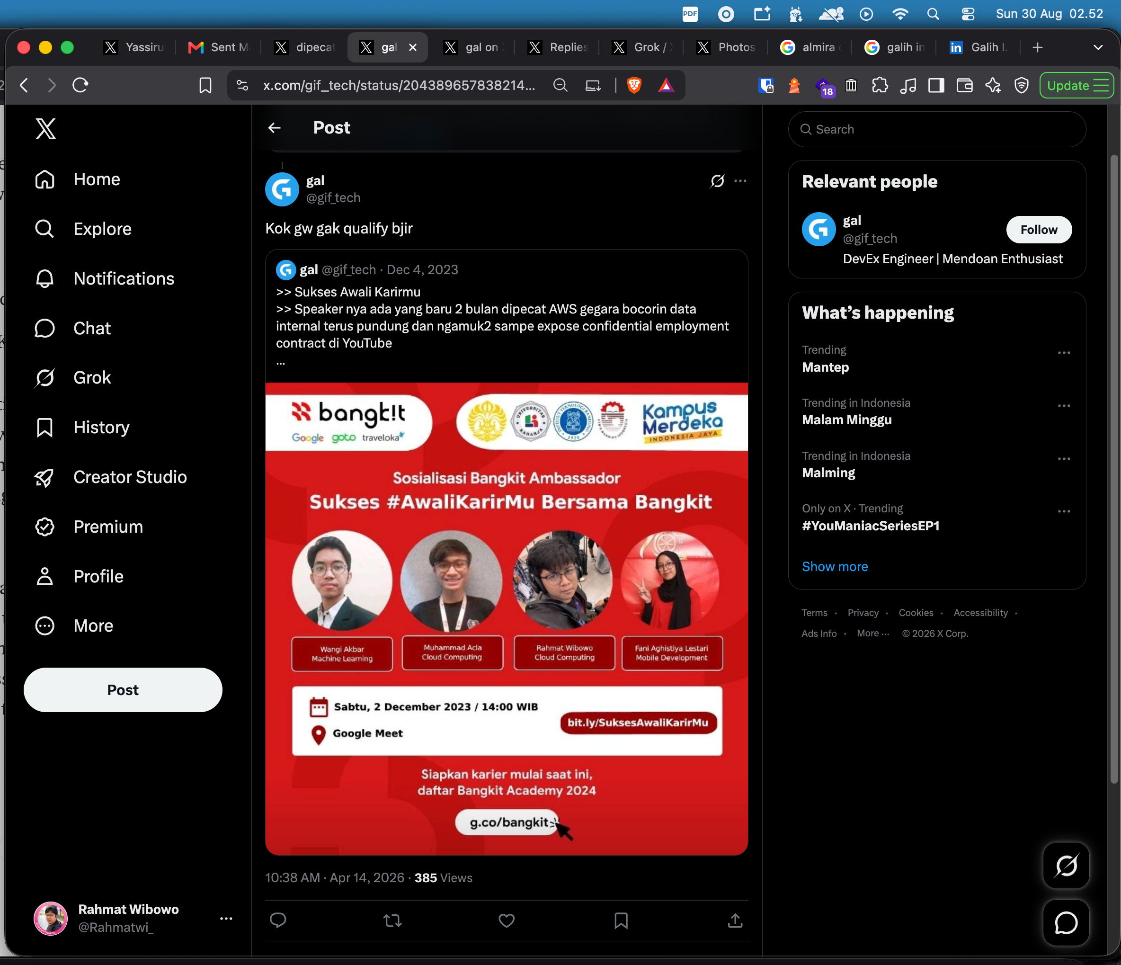
Task: Open the Privacy footer link
Action: (863, 613)
